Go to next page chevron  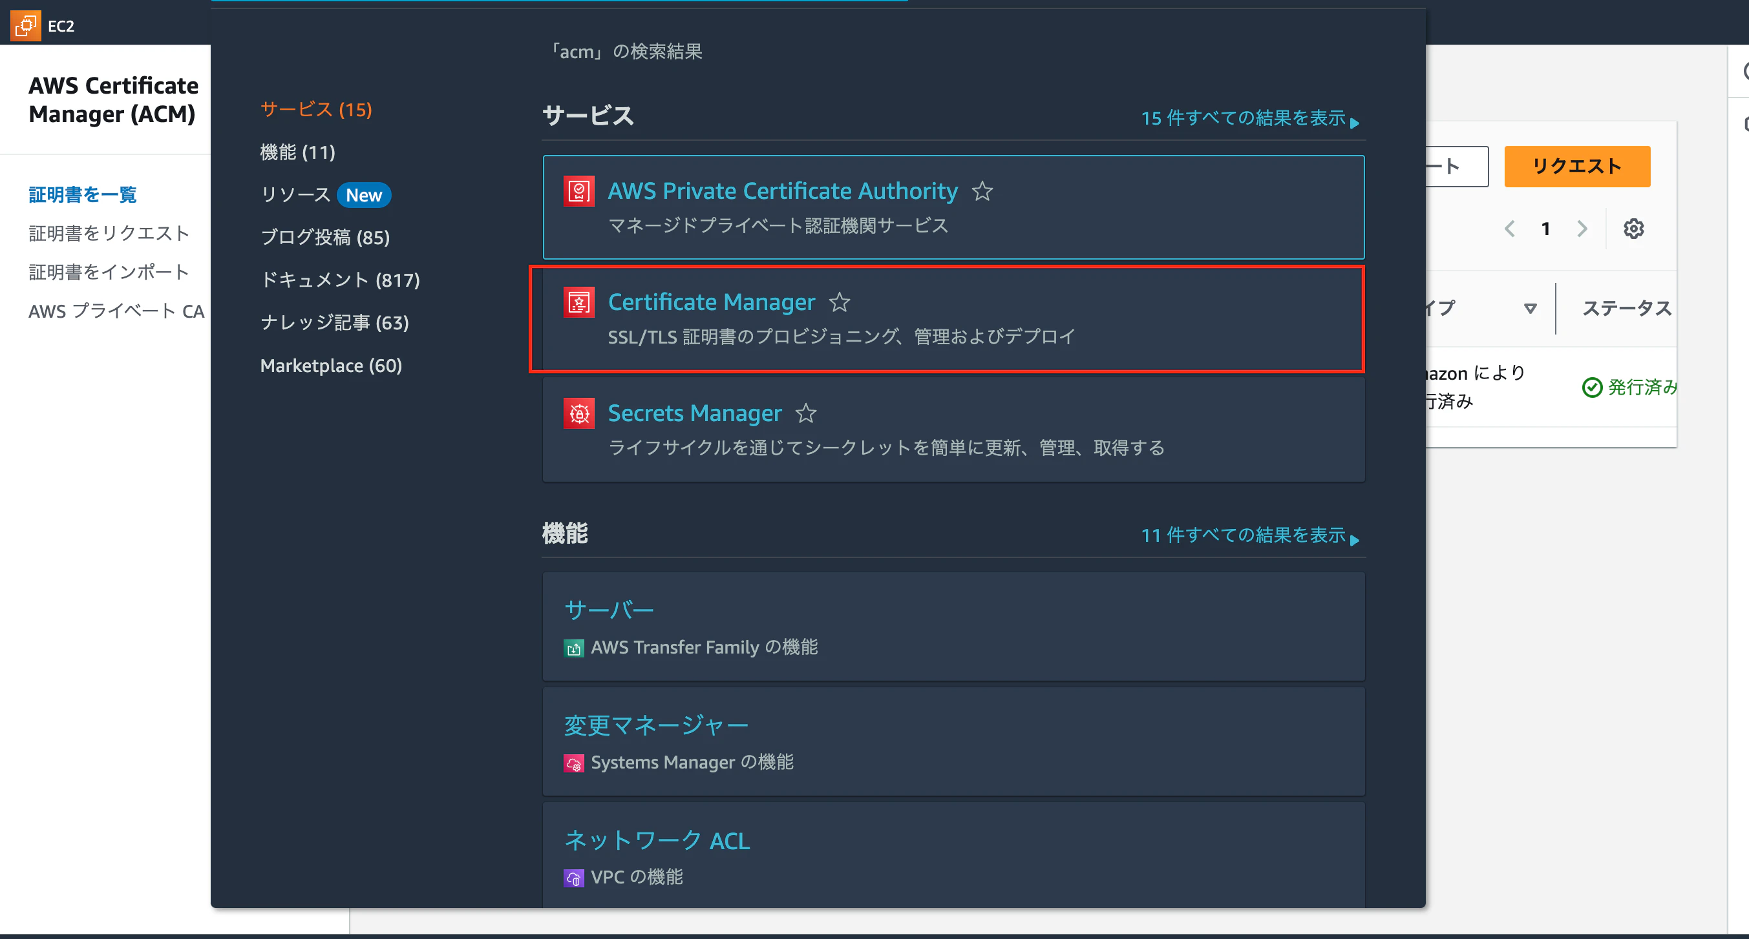point(1582,229)
